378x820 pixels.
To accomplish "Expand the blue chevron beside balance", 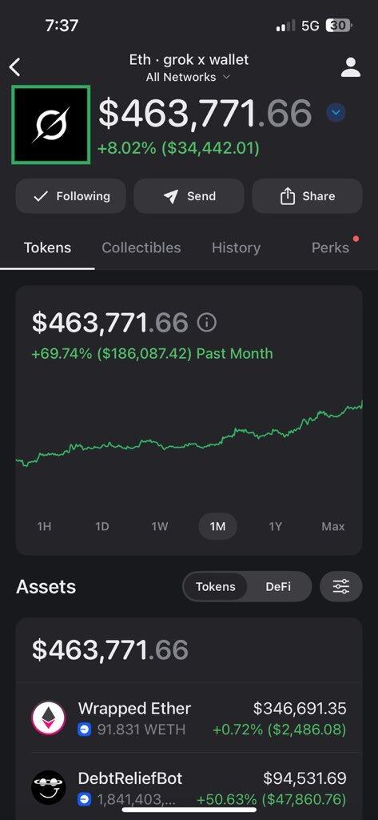I will tap(336, 112).
